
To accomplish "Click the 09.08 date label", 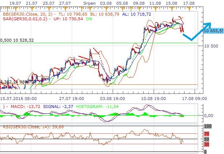I will click(x=139, y=3).
